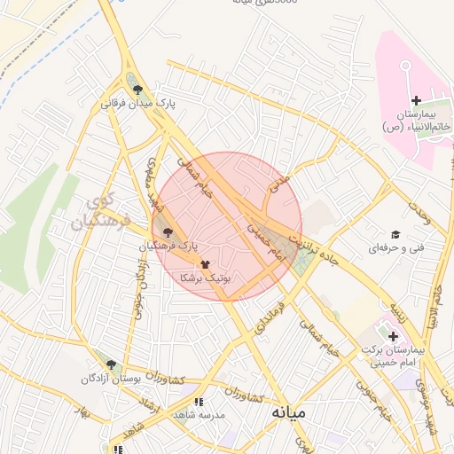The image size is (454, 454).
Task: Open the school icon above مدرسه شاهد
Action: [x=199, y=402]
